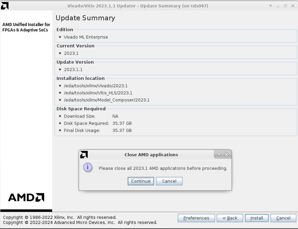Image resolution: width=298 pixels, height=229 pixels.
Task: Click the /eda/tools/xilinx/Model_Composer/2023.1 path
Action: (x=106, y=100)
